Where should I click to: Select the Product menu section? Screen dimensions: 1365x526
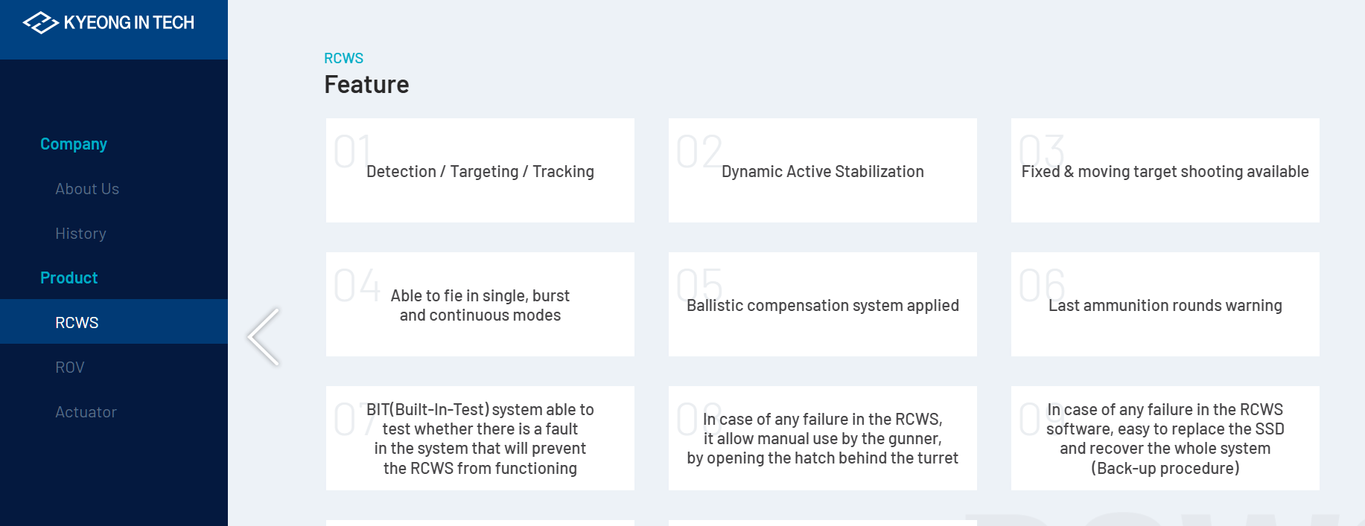[x=69, y=278]
